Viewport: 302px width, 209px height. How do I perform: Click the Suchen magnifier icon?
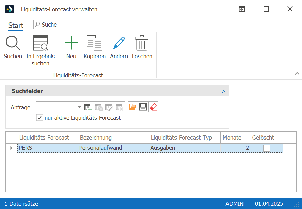(13, 43)
